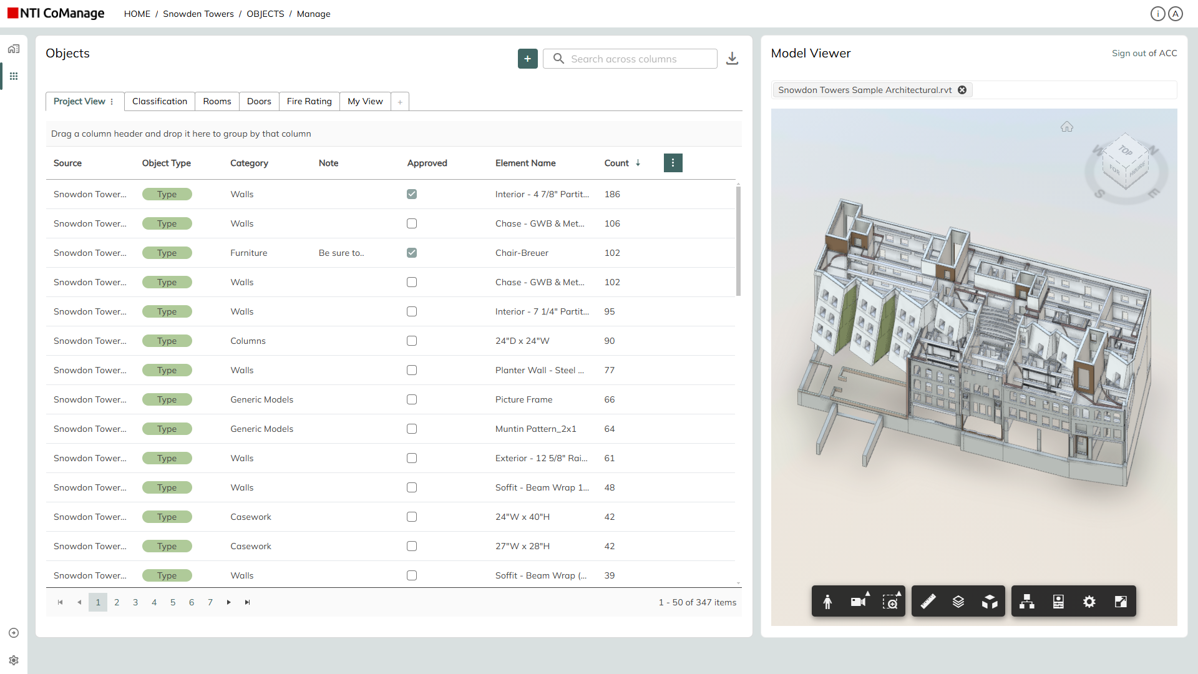Open the column options three-dot menu

point(673,163)
